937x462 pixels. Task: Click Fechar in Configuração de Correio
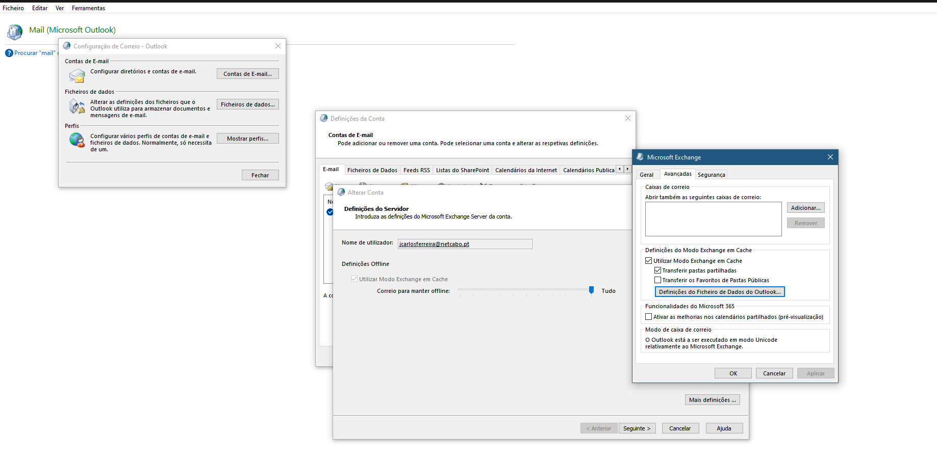pos(260,175)
